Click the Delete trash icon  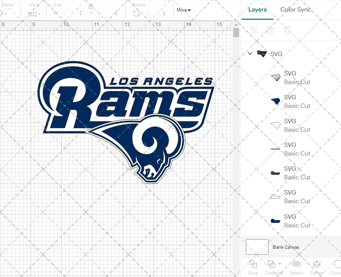288,30
